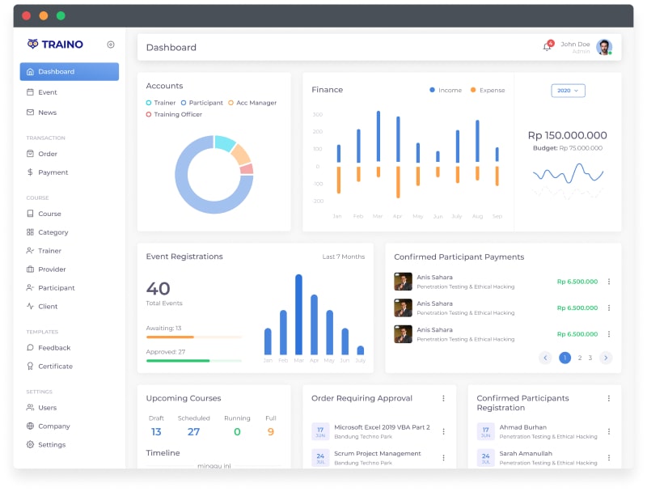
Task: Toggle the Income legend in Finance chart
Action: click(446, 90)
